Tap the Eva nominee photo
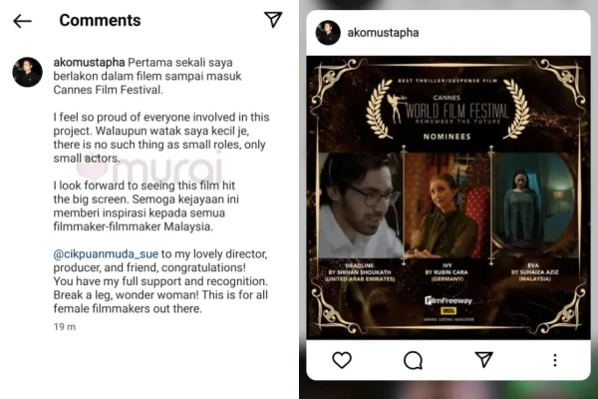The width and height of the screenshot is (598, 399). click(x=534, y=205)
